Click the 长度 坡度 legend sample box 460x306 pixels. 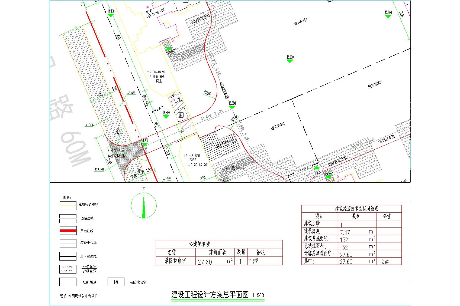click(x=68, y=282)
